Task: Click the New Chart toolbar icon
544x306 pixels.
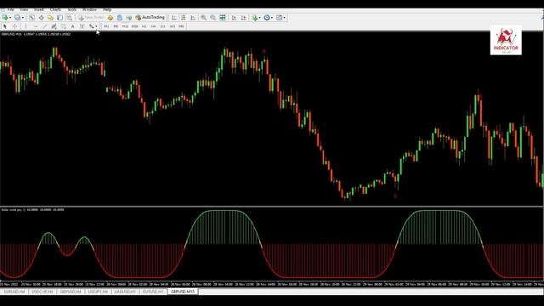Action: point(5,17)
